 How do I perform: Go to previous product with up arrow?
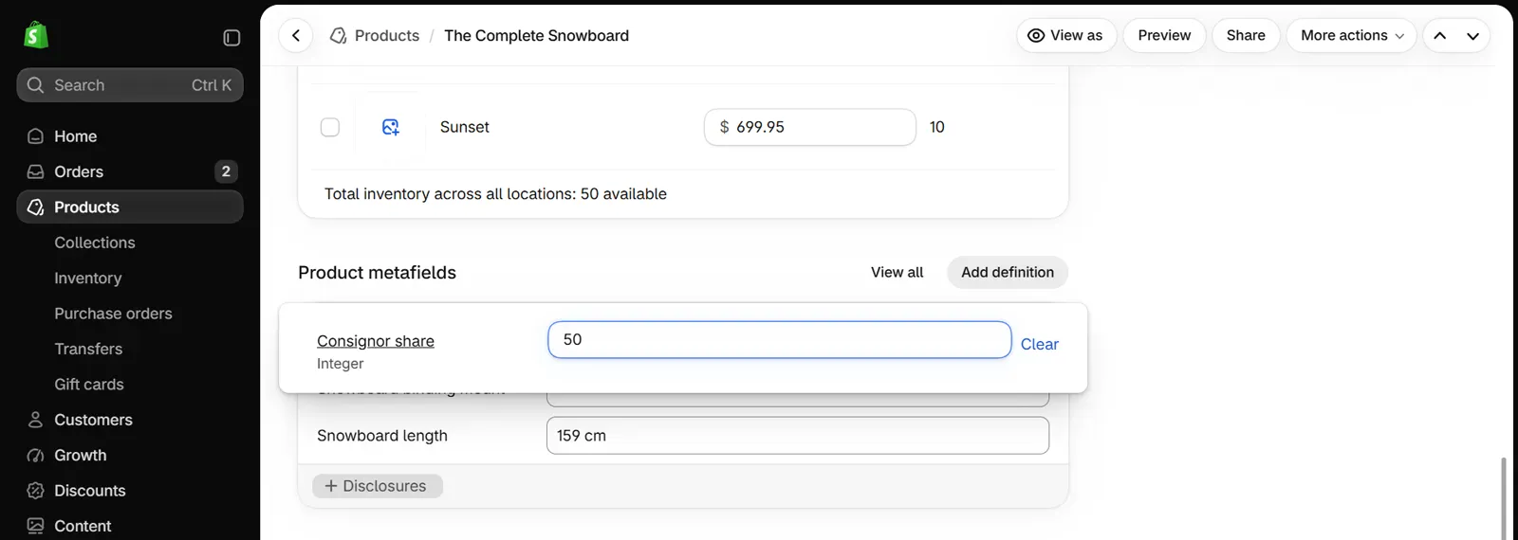click(x=1439, y=36)
